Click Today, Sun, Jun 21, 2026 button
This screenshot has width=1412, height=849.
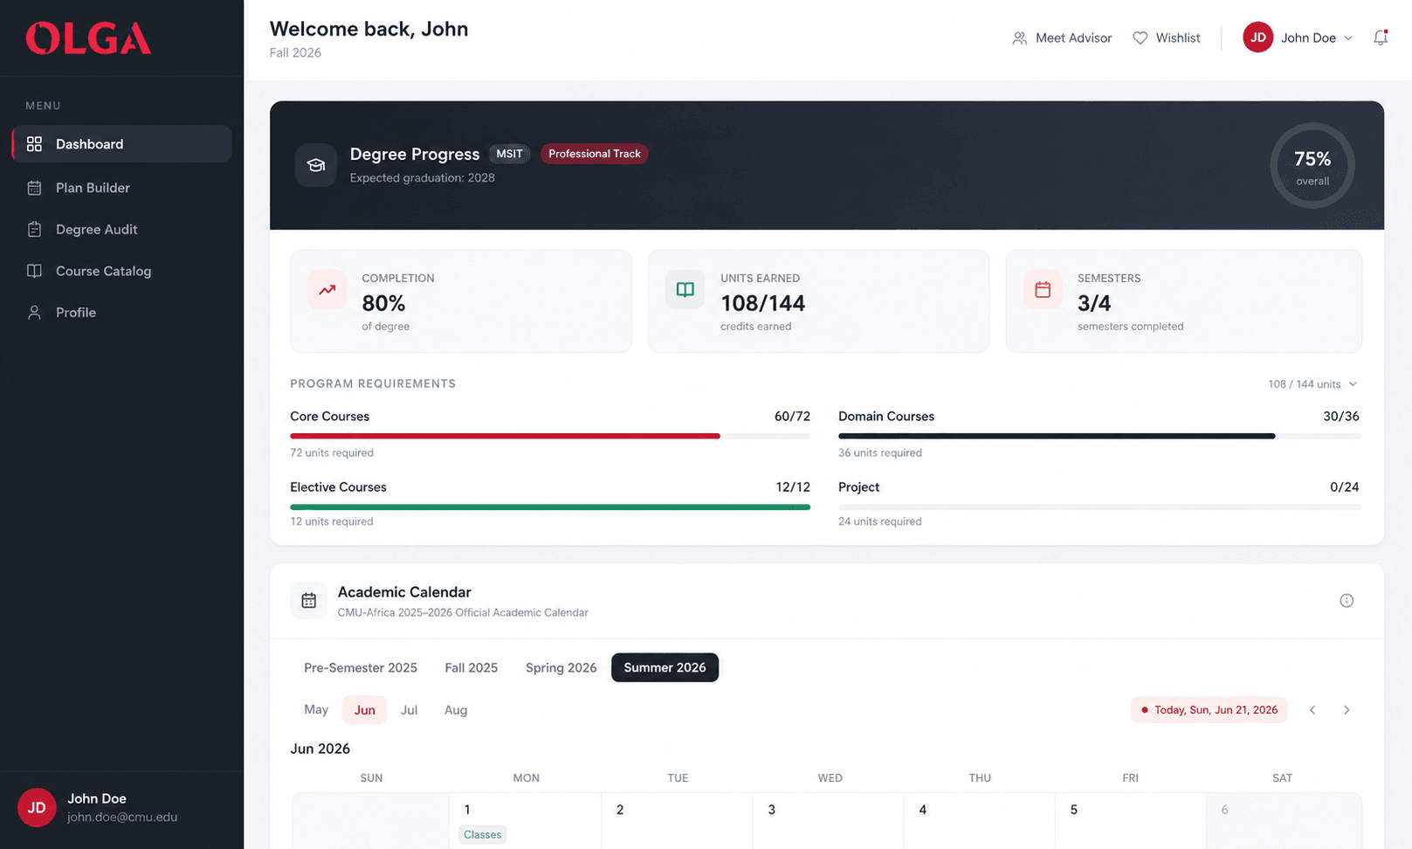click(1209, 710)
